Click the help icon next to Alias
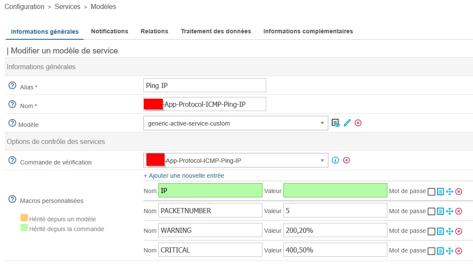 coord(12,86)
